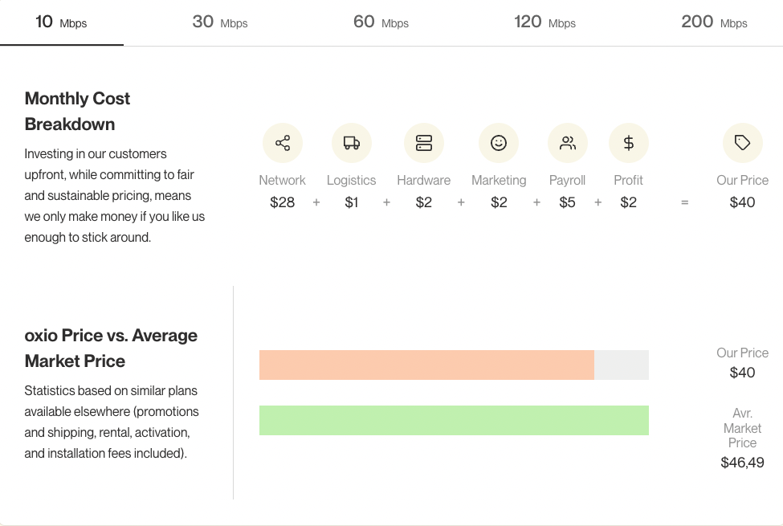Click the Our Price tag icon
The height and width of the screenshot is (526, 783).
[743, 143]
